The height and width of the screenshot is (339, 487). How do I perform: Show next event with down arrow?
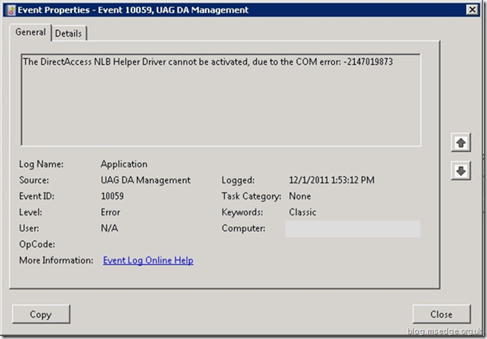(x=460, y=170)
